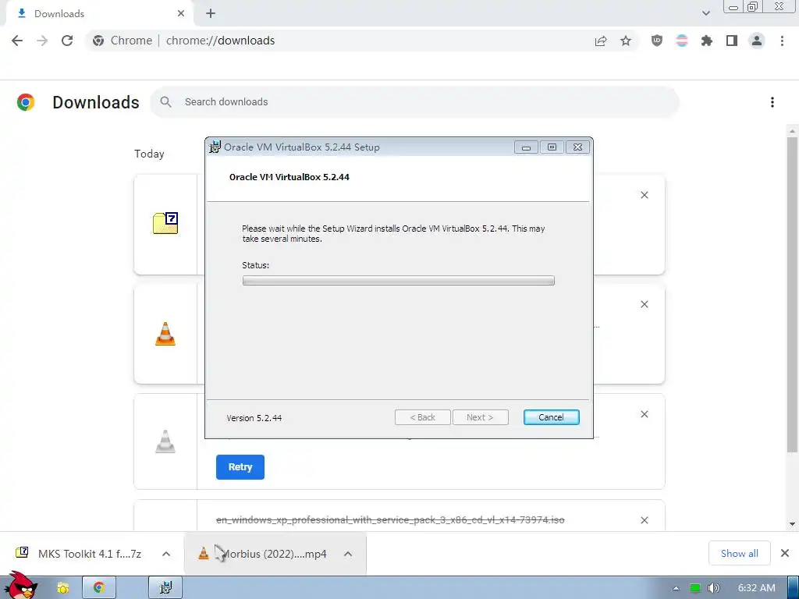Open the file explorer taskbar icon

coord(62,588)
